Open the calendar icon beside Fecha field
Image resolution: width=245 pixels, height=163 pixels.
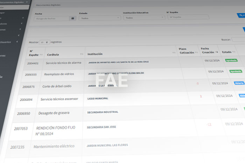tap(73, 18)
